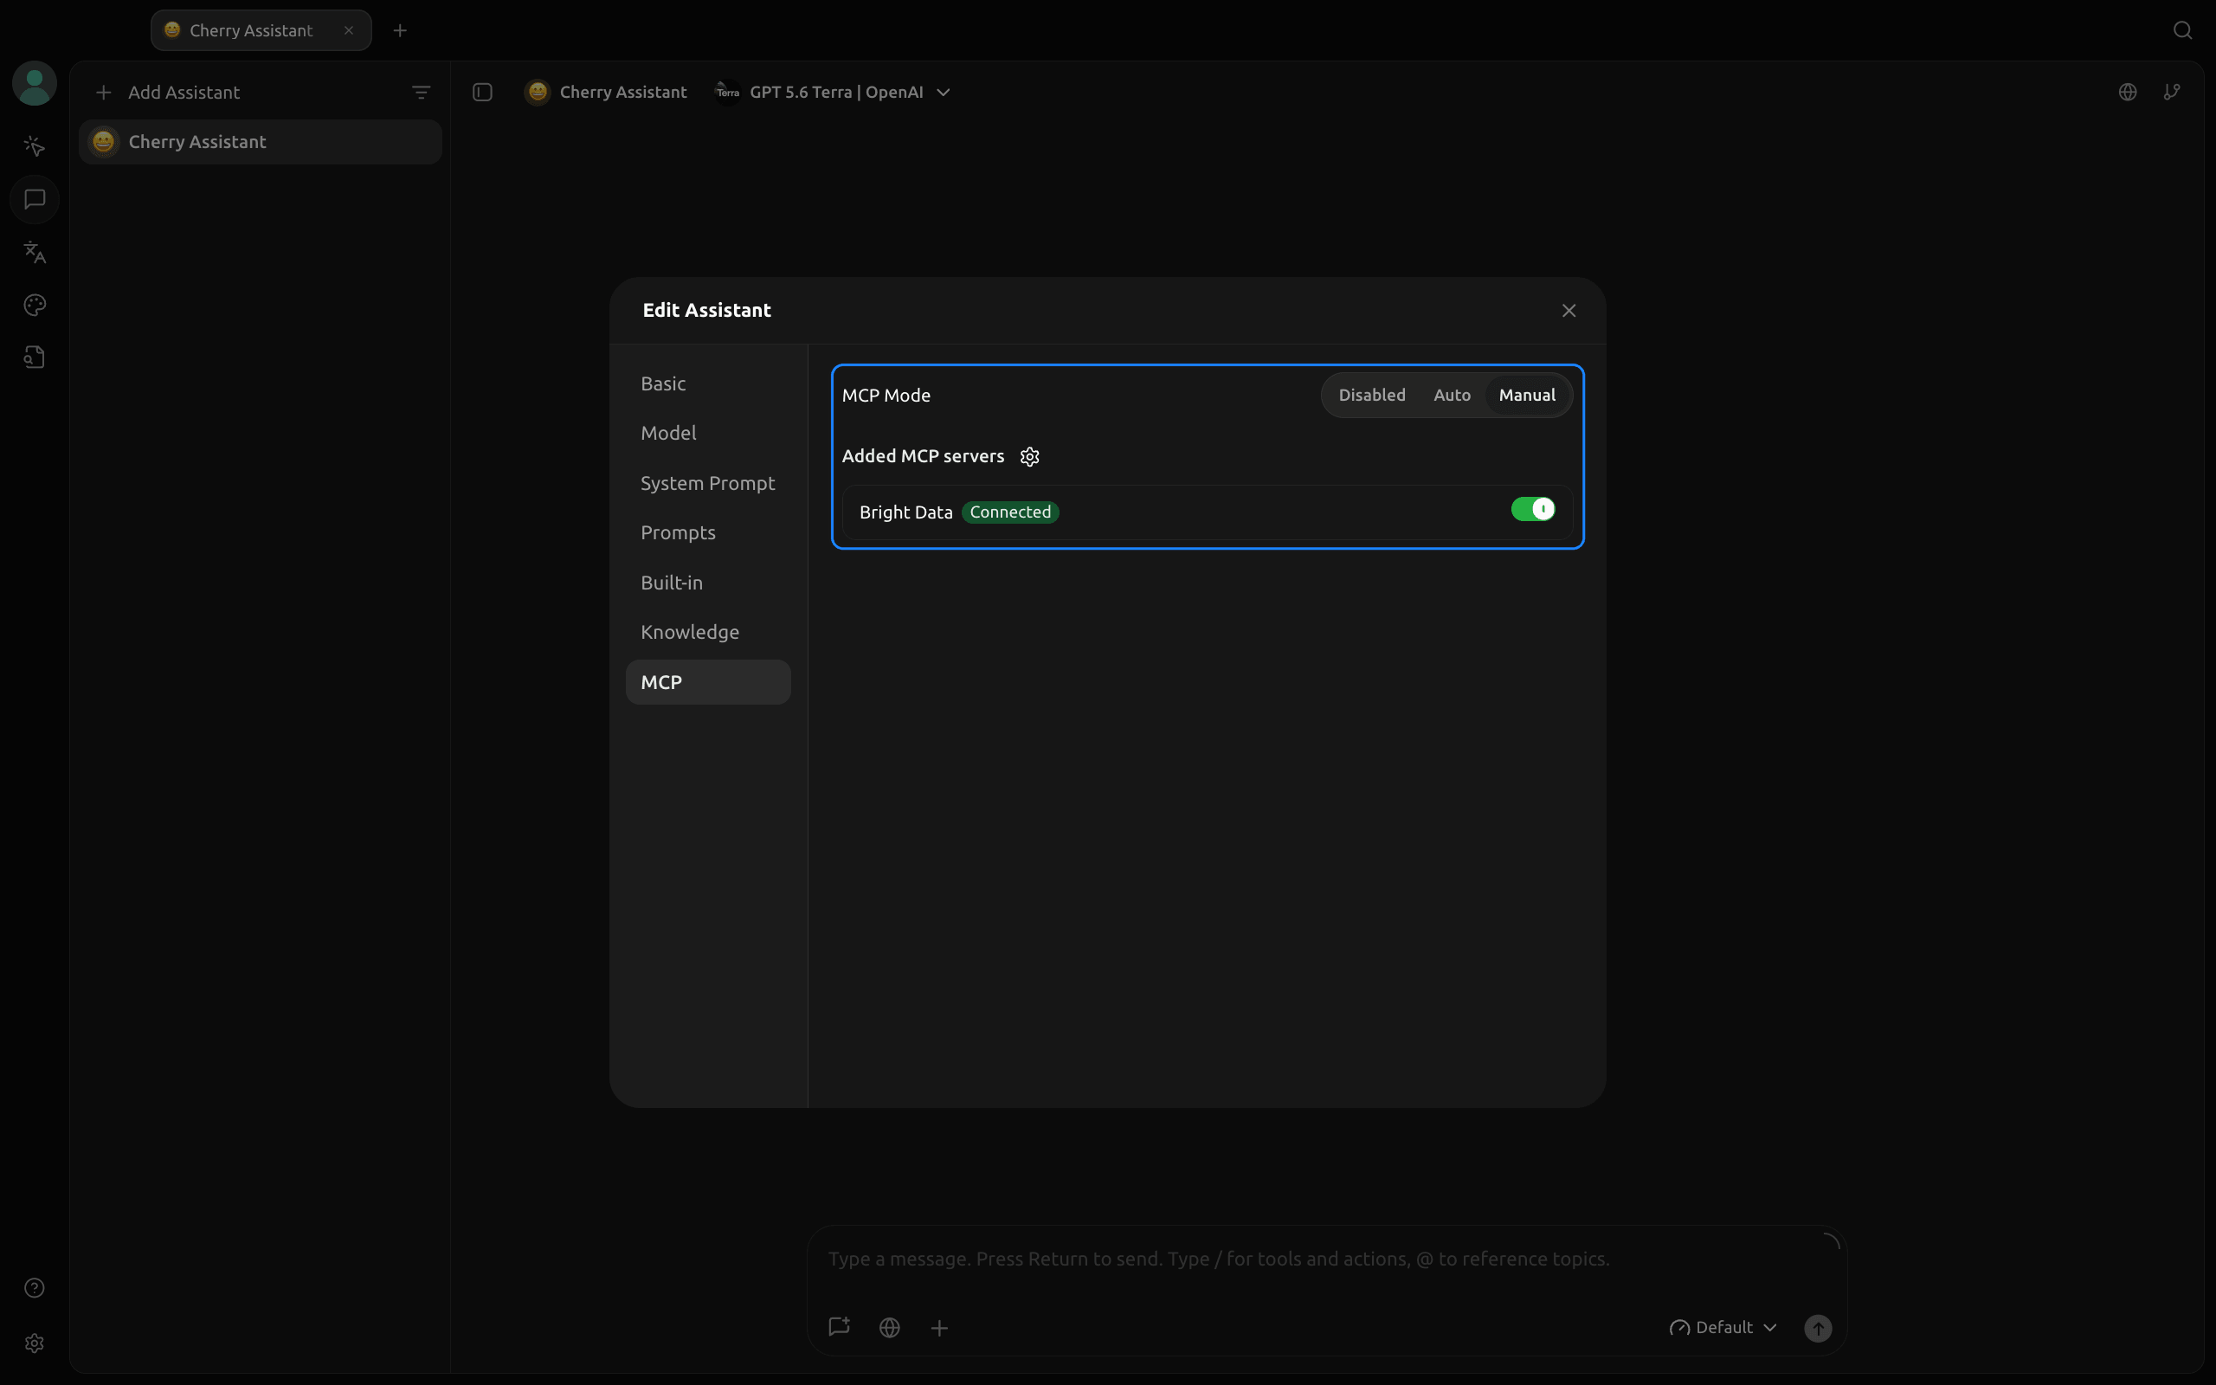Image resolution: width=2216 pixels, height=1385 pixels.
Task: Add a new tab with plus
Action: point(400,30)
